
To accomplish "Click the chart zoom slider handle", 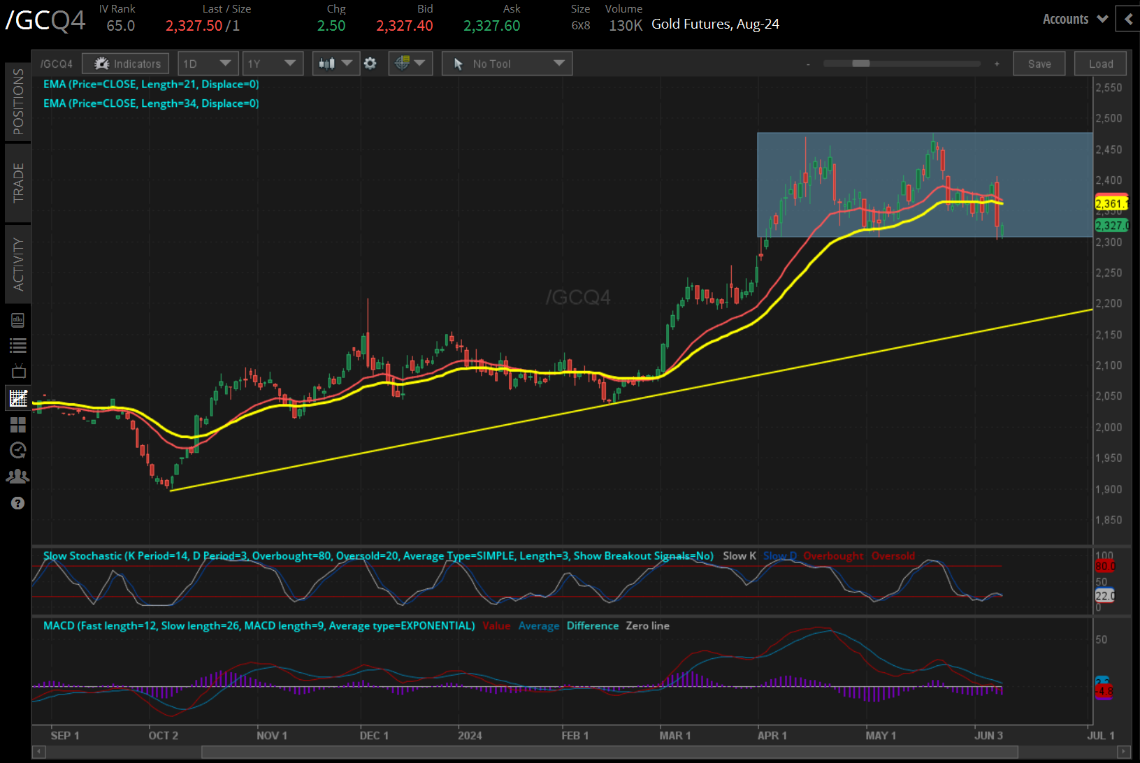I will [x=860, y=64].
